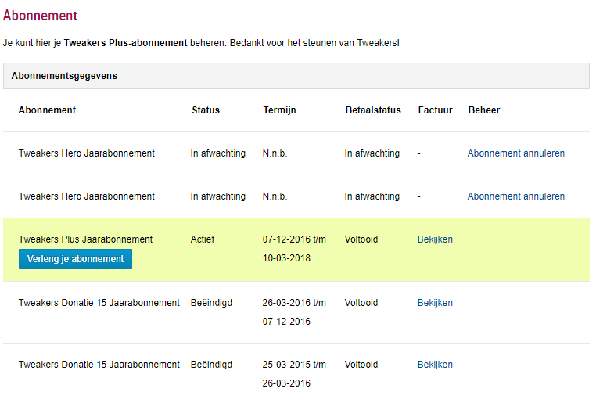
Task: Click the 'Status' column header
Action: [206, 110]
